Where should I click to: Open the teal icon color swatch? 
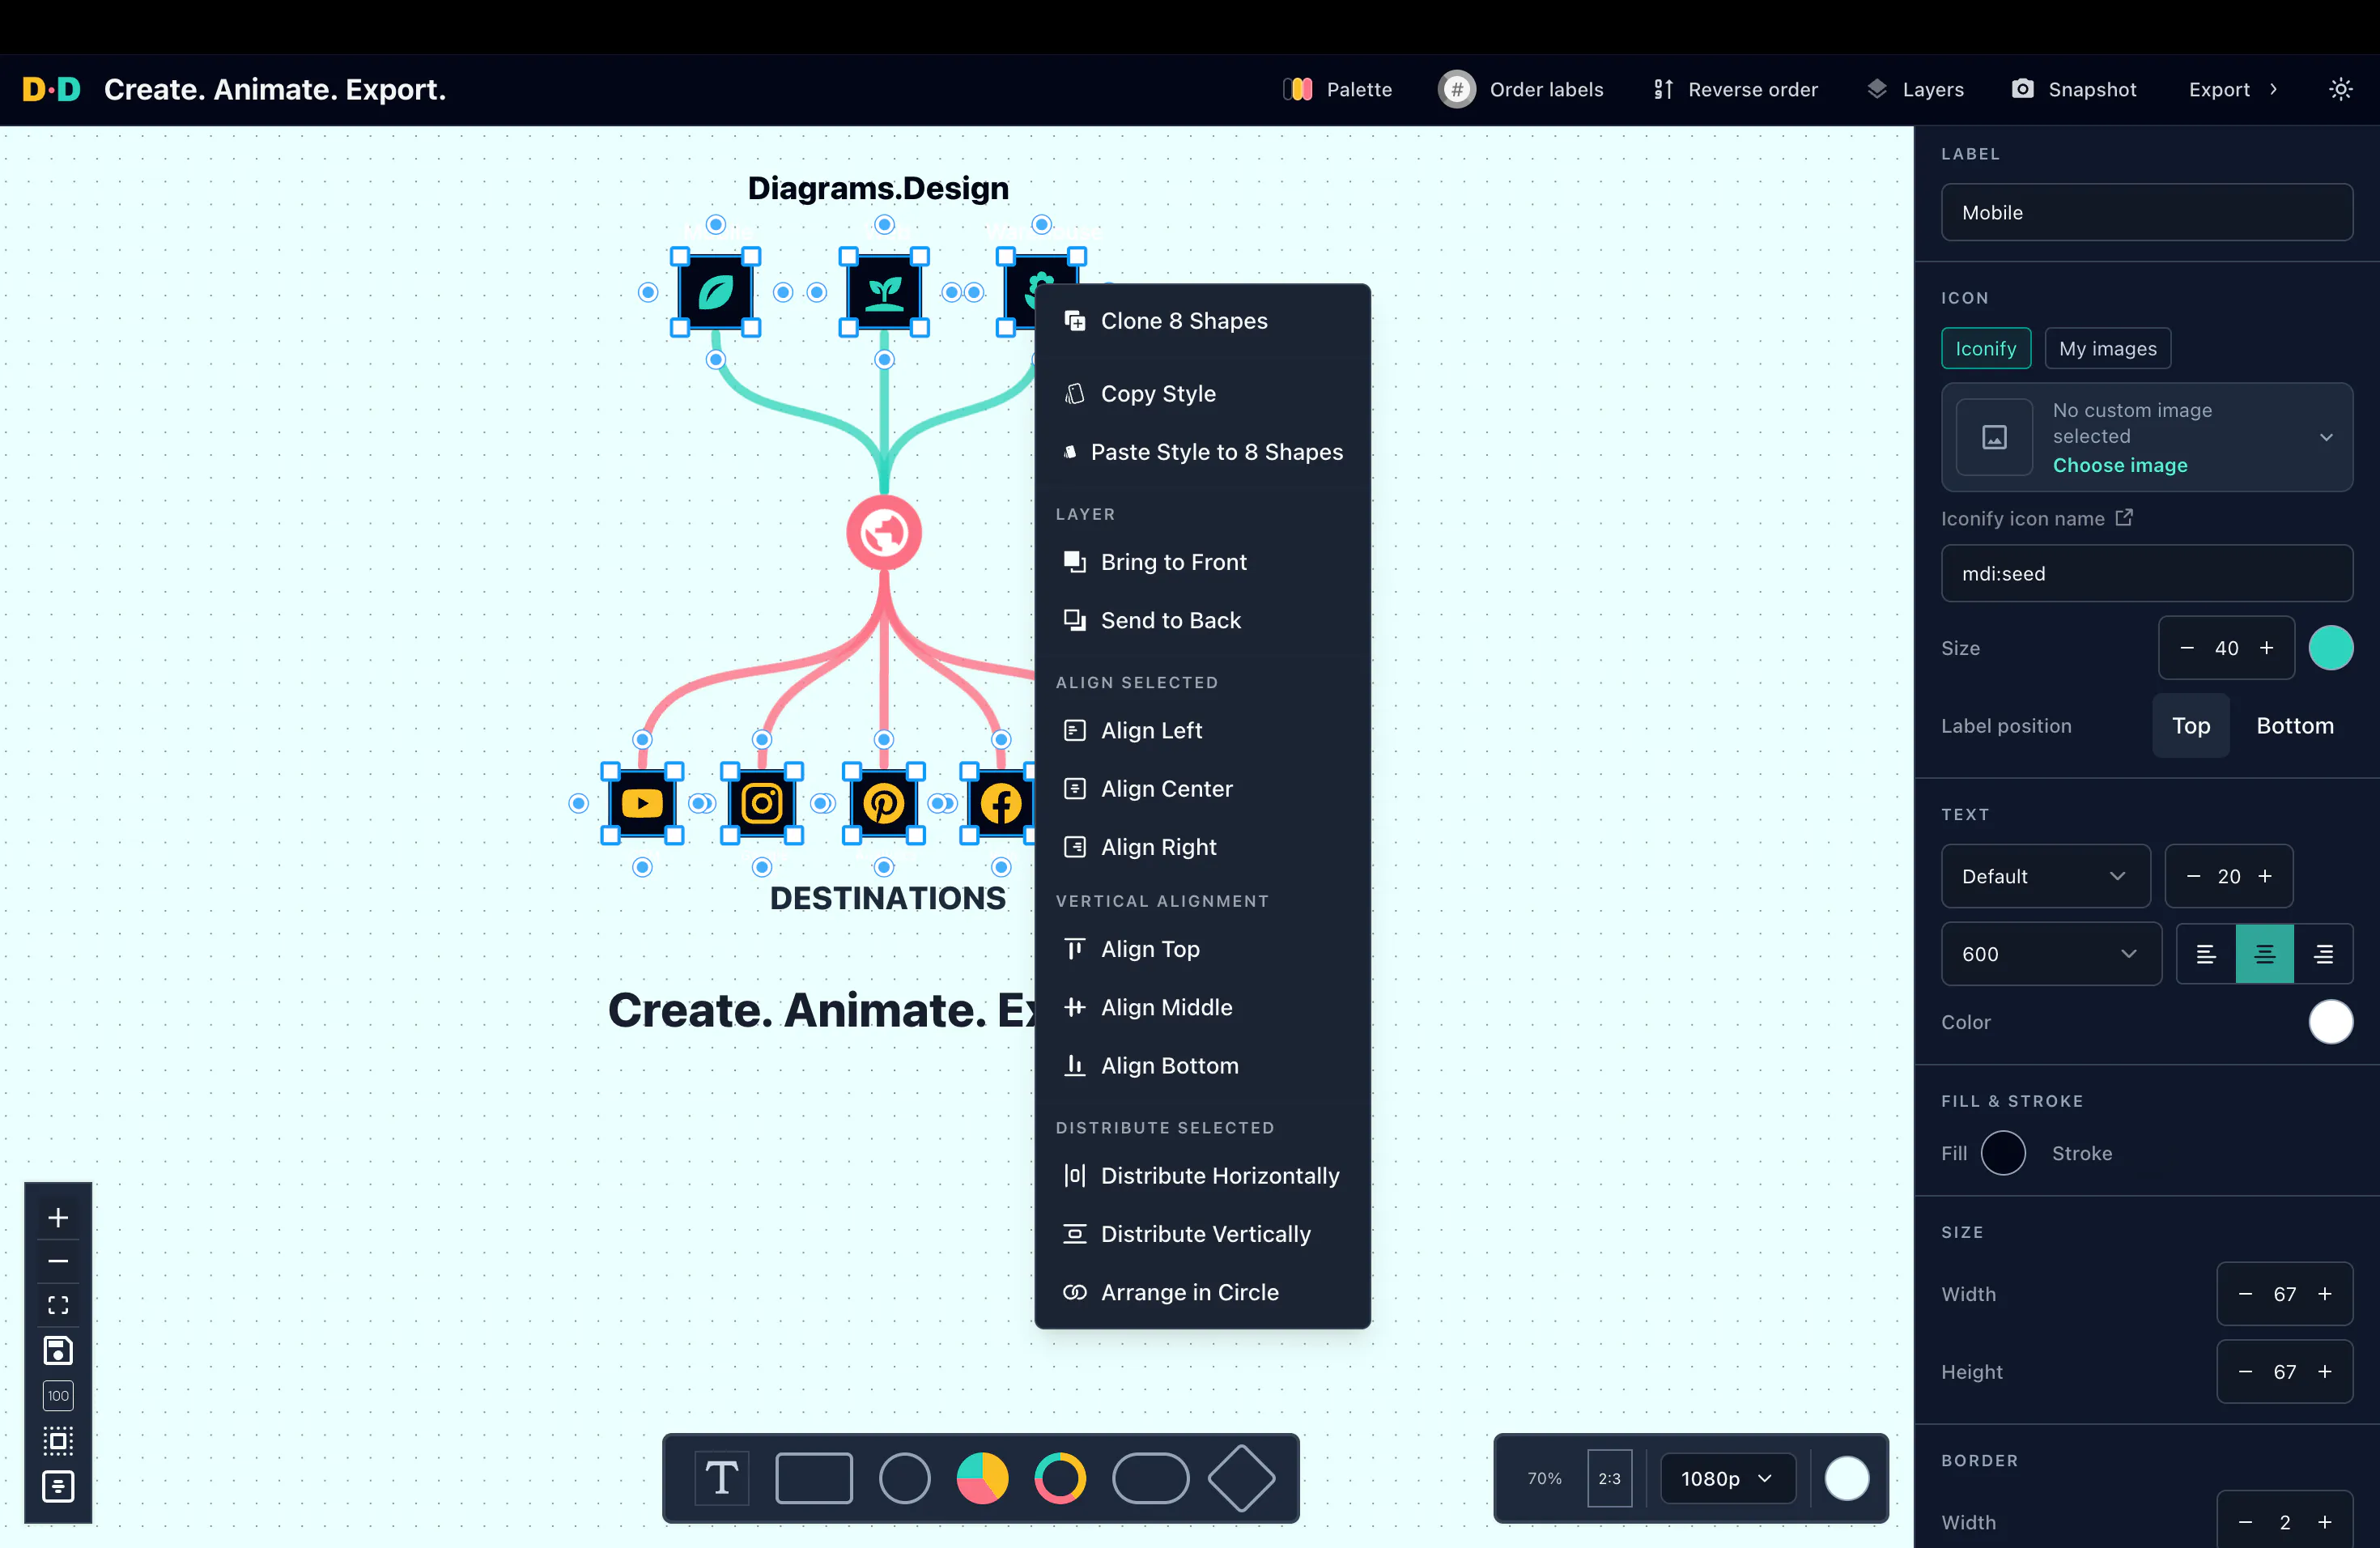click(2330, 647)
